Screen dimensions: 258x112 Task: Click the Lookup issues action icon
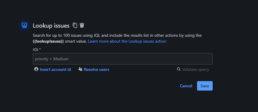[24, 25]
